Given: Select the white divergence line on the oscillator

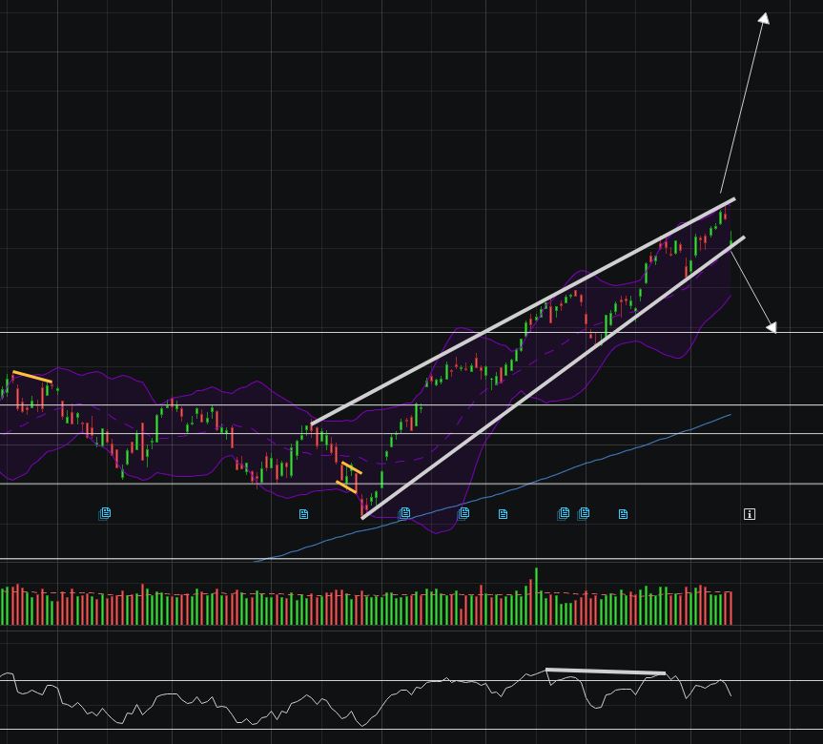Looking at the screenshot, I should (x=606, y=671).
